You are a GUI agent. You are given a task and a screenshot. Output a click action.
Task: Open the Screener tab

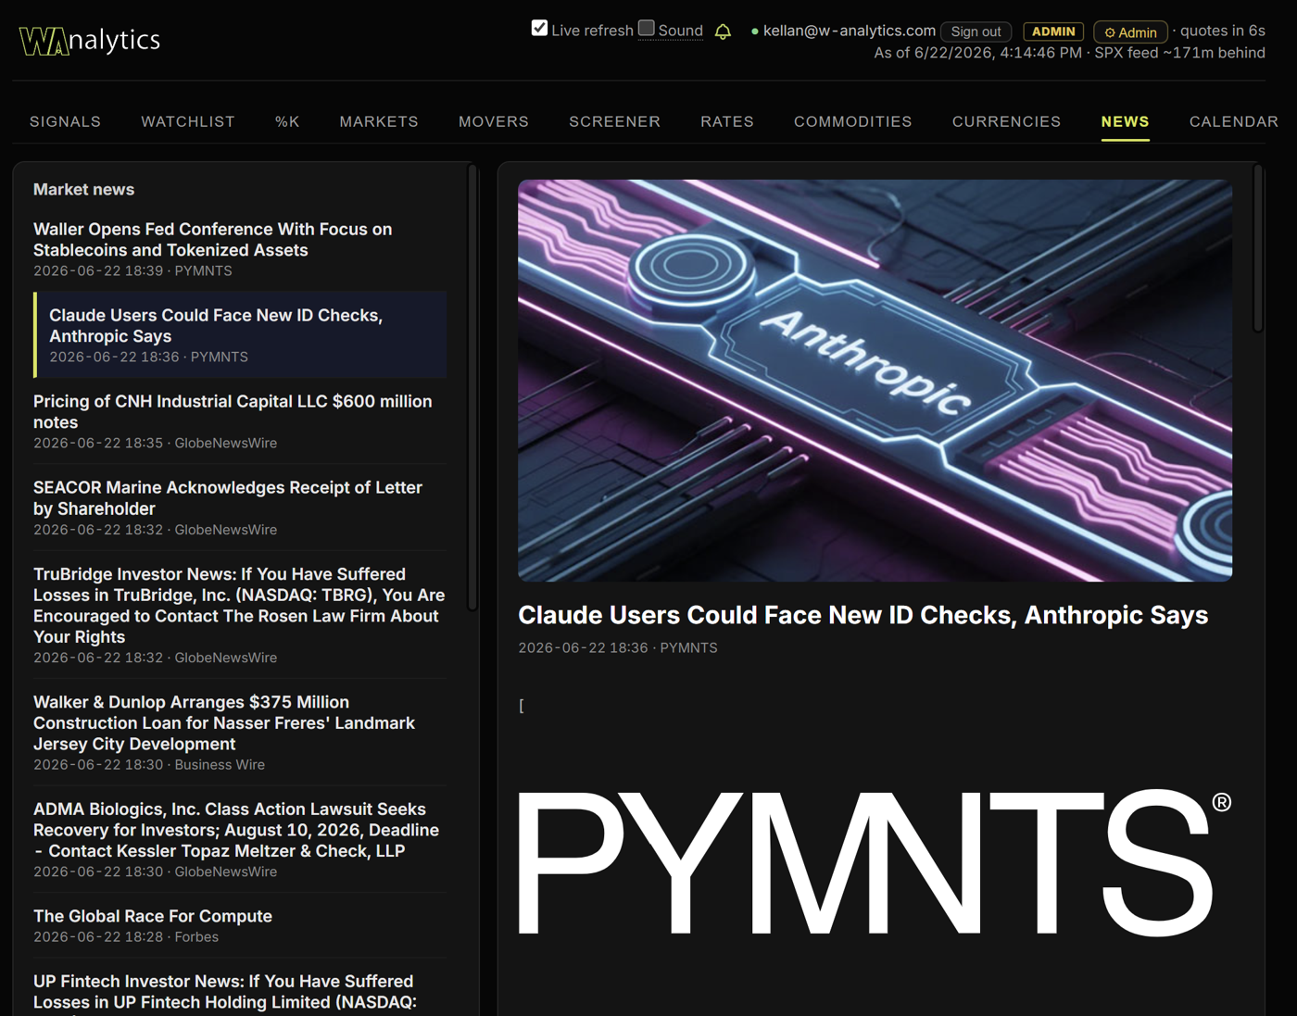pyautogui.click(x=614, y=121)
